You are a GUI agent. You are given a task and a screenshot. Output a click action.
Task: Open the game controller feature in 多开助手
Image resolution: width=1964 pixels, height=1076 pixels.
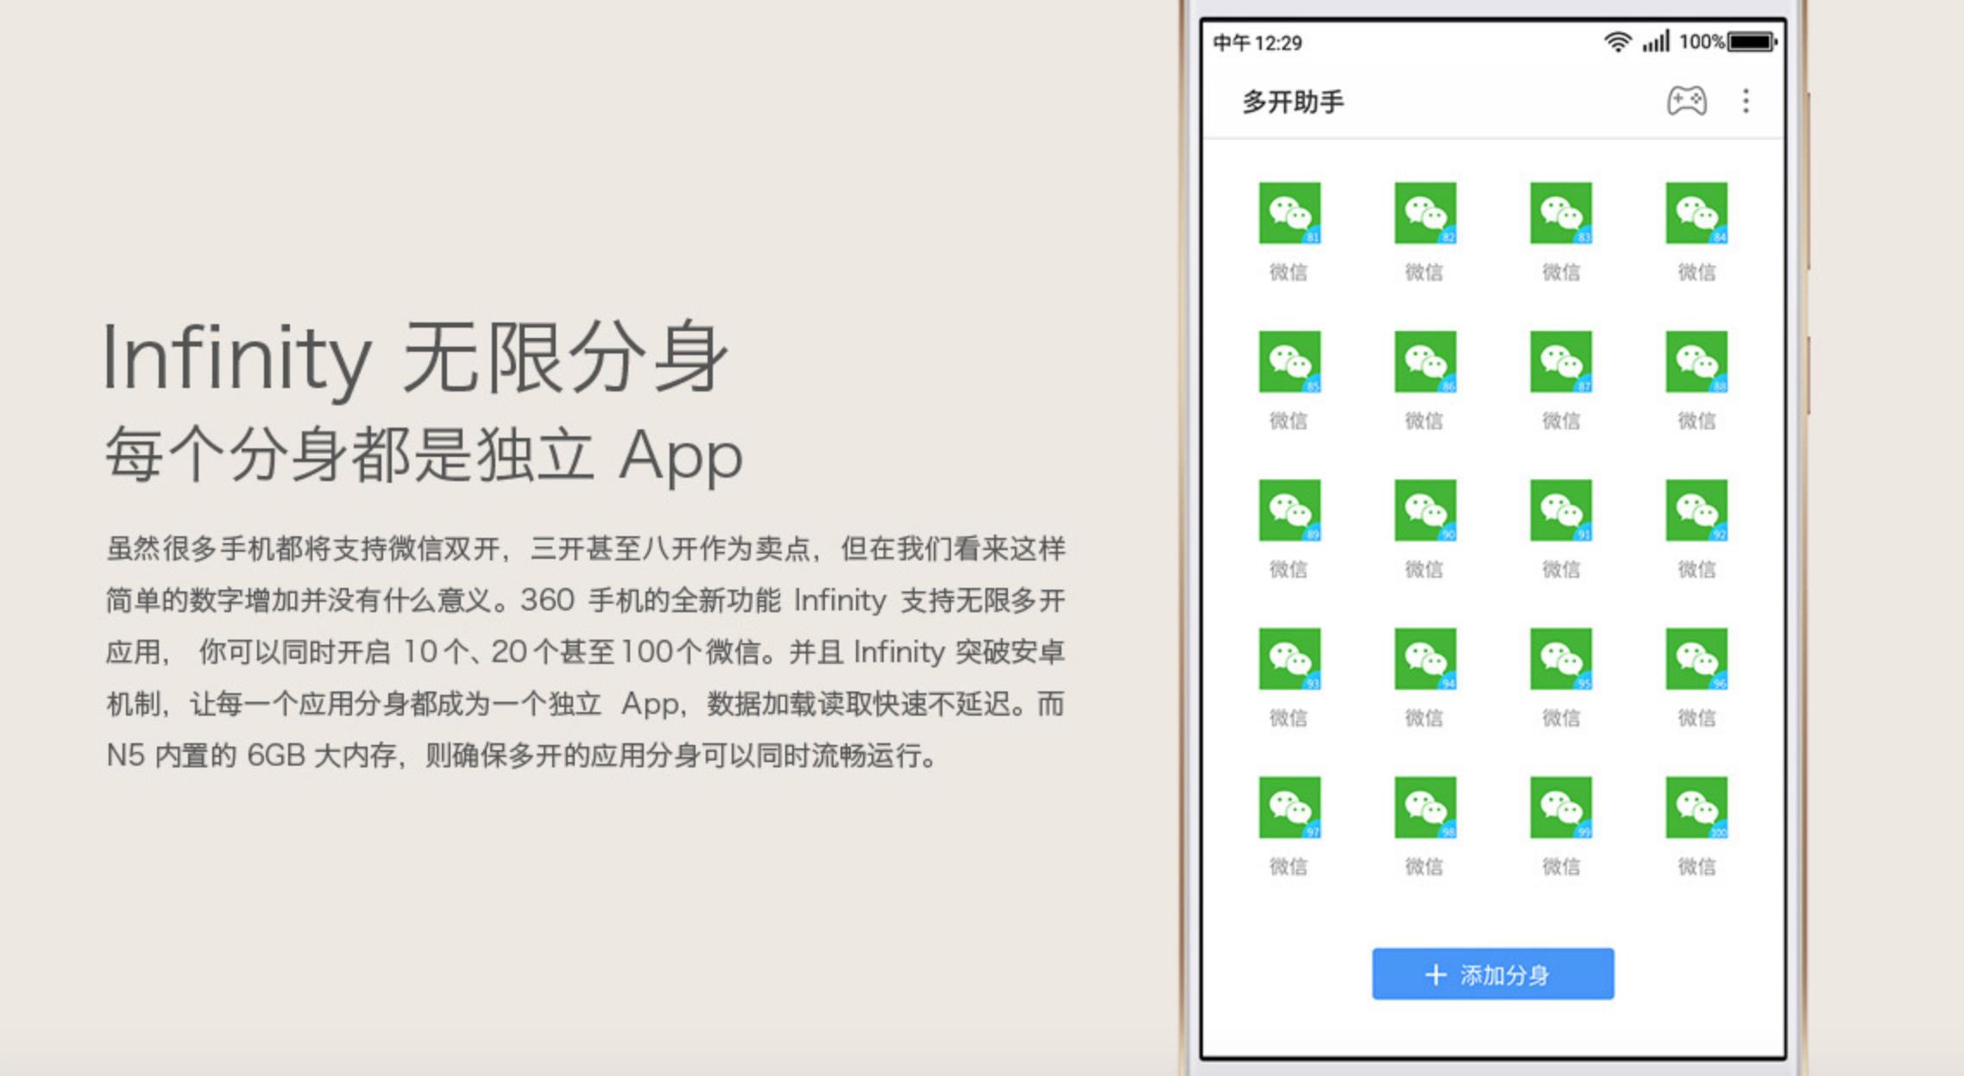click(1687, 101)
